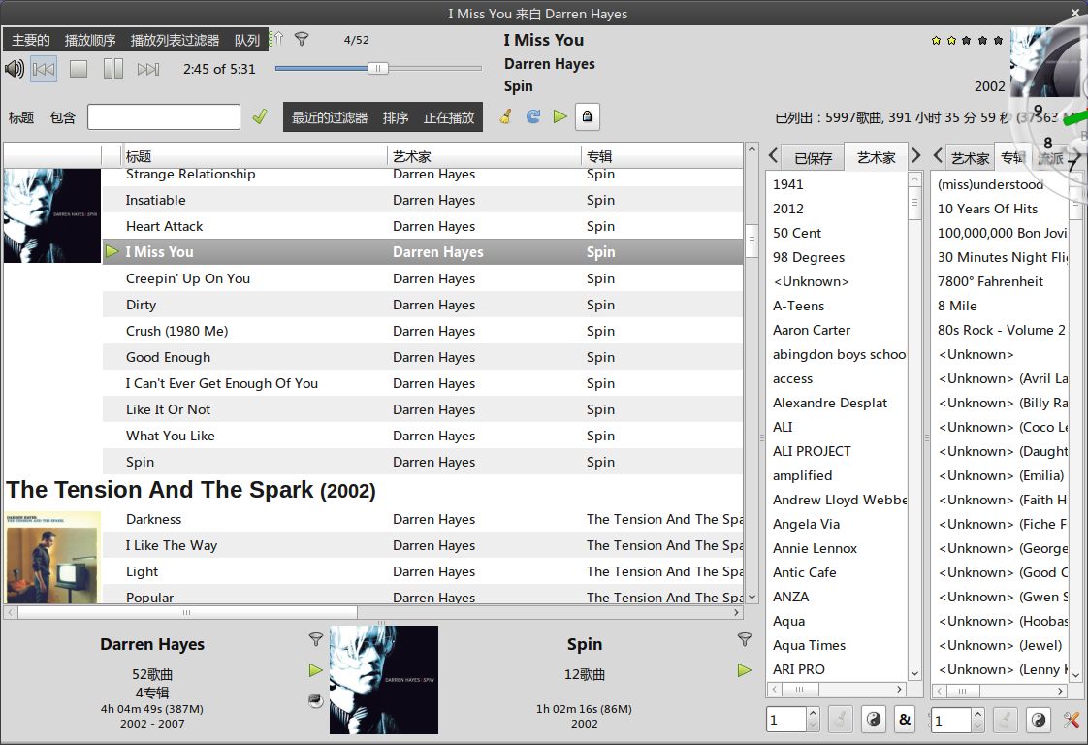Viewport: 1088px width, 745px height.
Task: Click the broom icon below the album list
Action: (1005, 720)
